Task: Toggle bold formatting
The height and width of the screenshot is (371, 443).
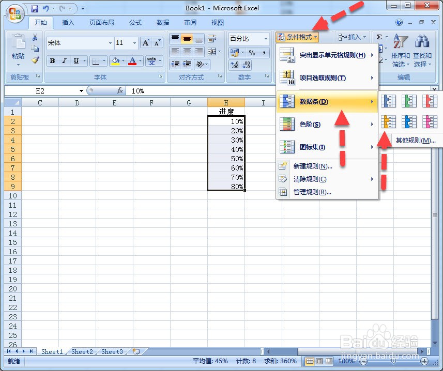Action: 52,60
